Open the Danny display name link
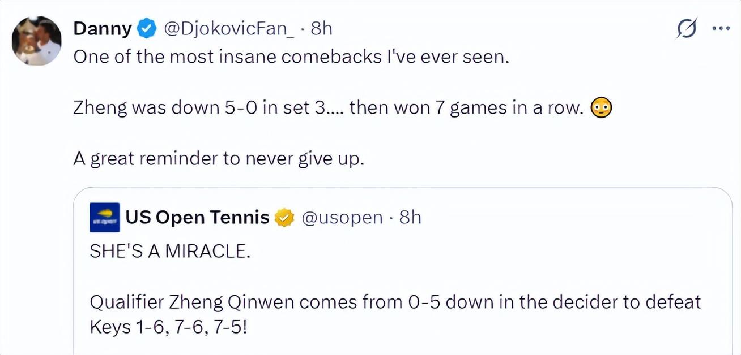This screenshot has width=741, height=355. 103,28
